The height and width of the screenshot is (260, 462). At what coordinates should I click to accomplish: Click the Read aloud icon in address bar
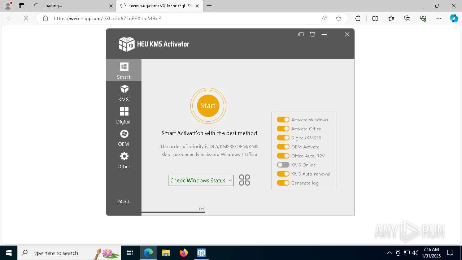click(324, 18)
